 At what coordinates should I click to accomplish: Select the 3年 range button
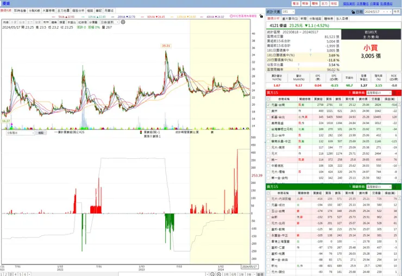tap(249, 274)
